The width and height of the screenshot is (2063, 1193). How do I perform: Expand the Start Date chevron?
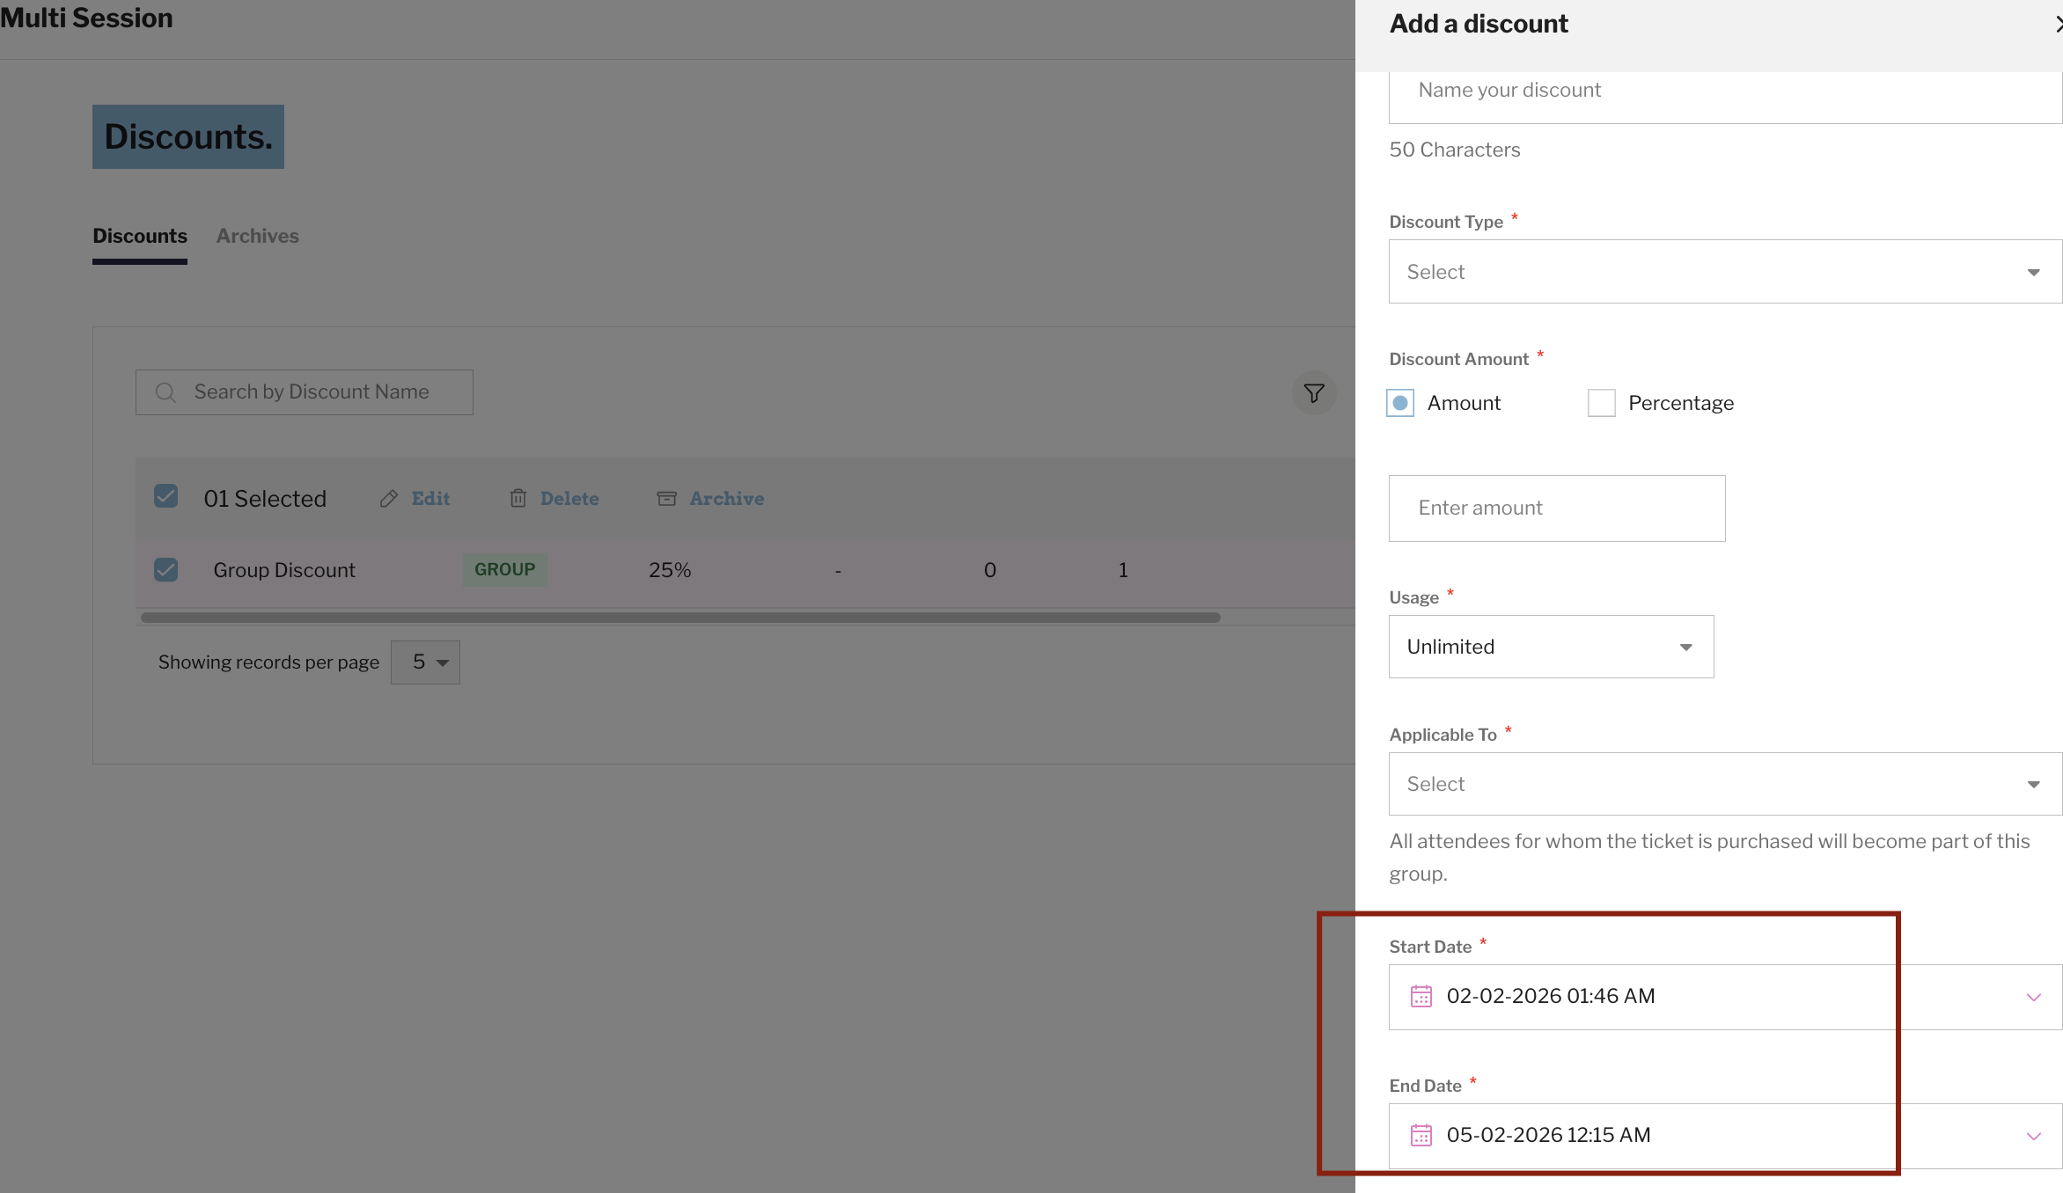[2033, 997]
